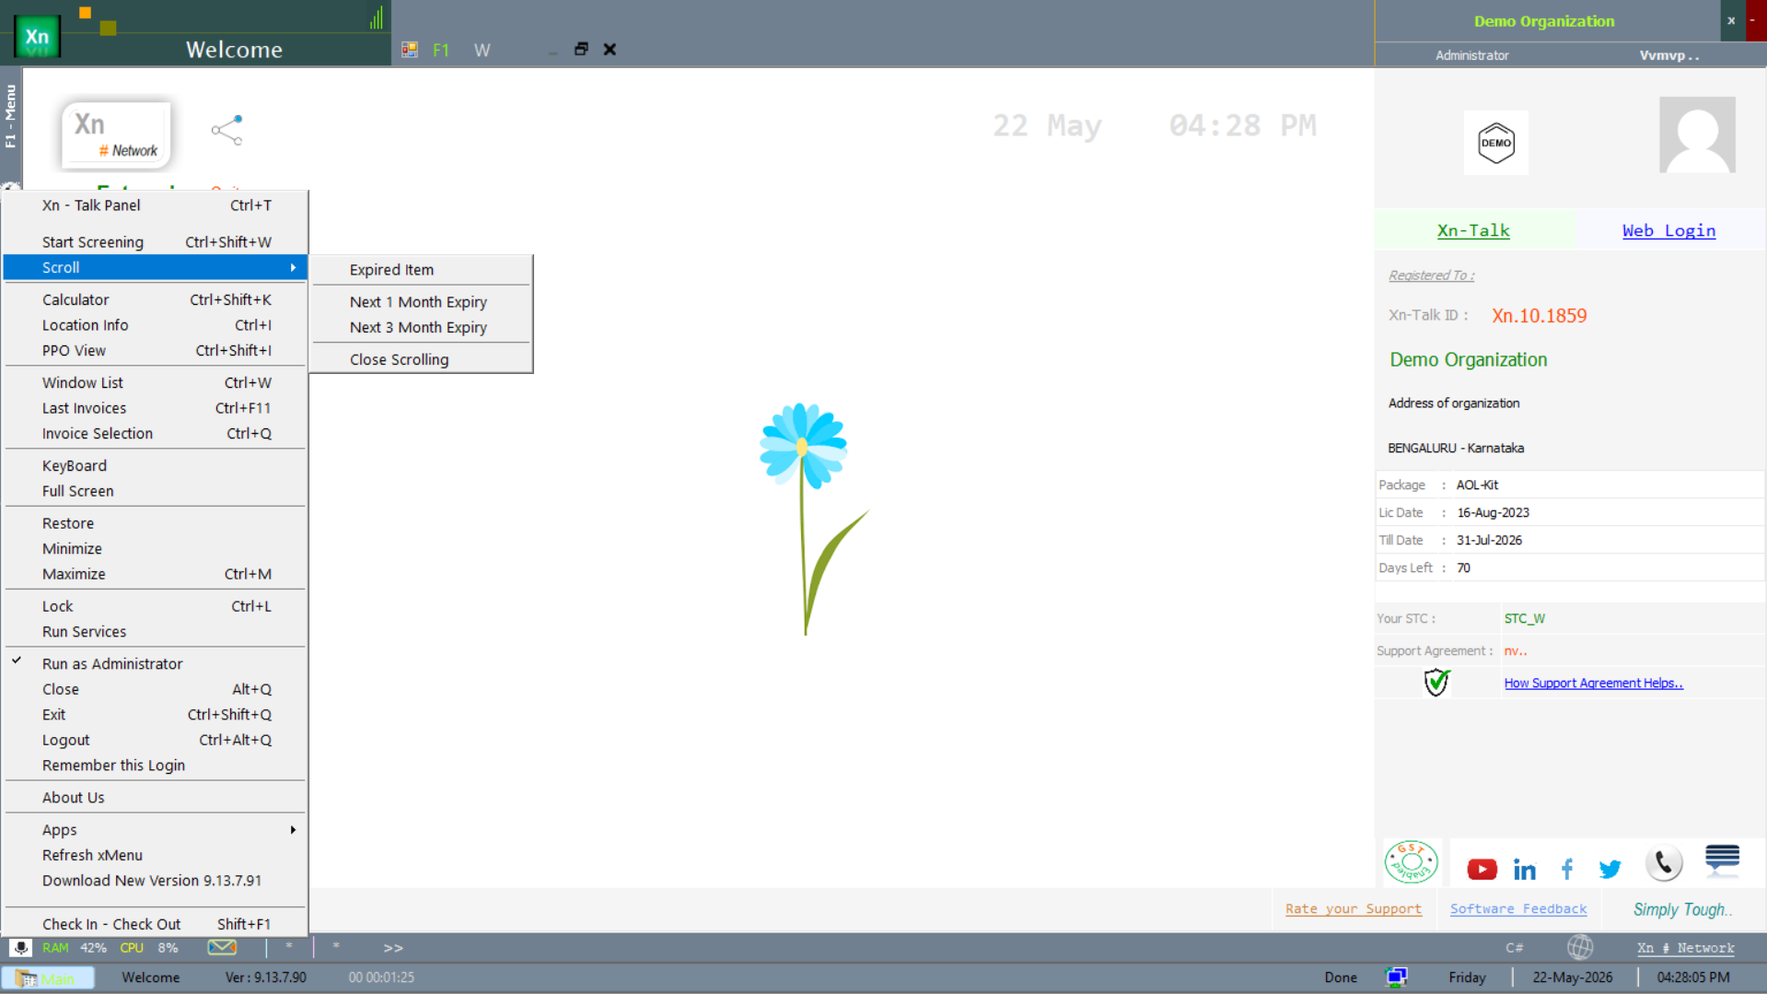The width and height of the screenshot is (1767, 994).
Task: Select Run Services menu item
Action: click(155, 632)
